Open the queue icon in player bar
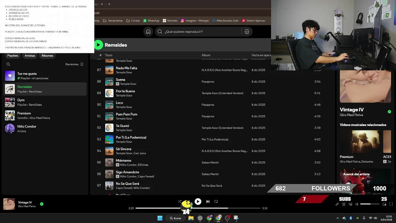Image resolution: width=396 pixels, height=223 pixels. (344, 204)
